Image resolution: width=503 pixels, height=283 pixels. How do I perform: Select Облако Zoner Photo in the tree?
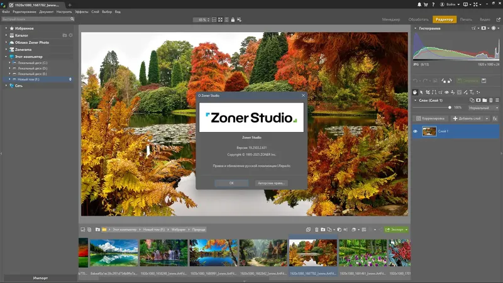coord(32,42)
